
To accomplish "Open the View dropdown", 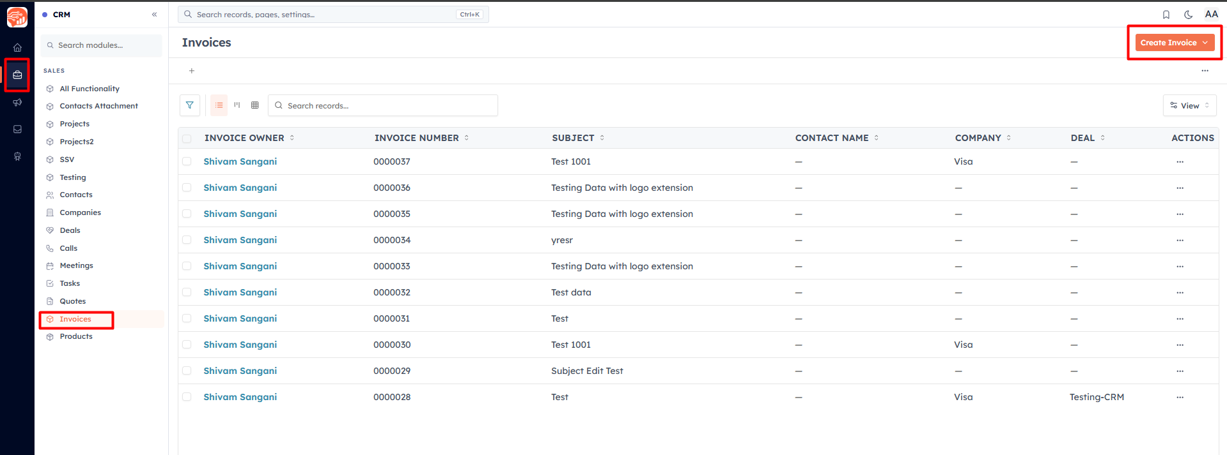I will tap(1189, 105).
